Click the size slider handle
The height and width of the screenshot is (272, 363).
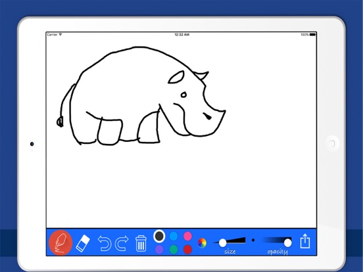coord(222,243)
